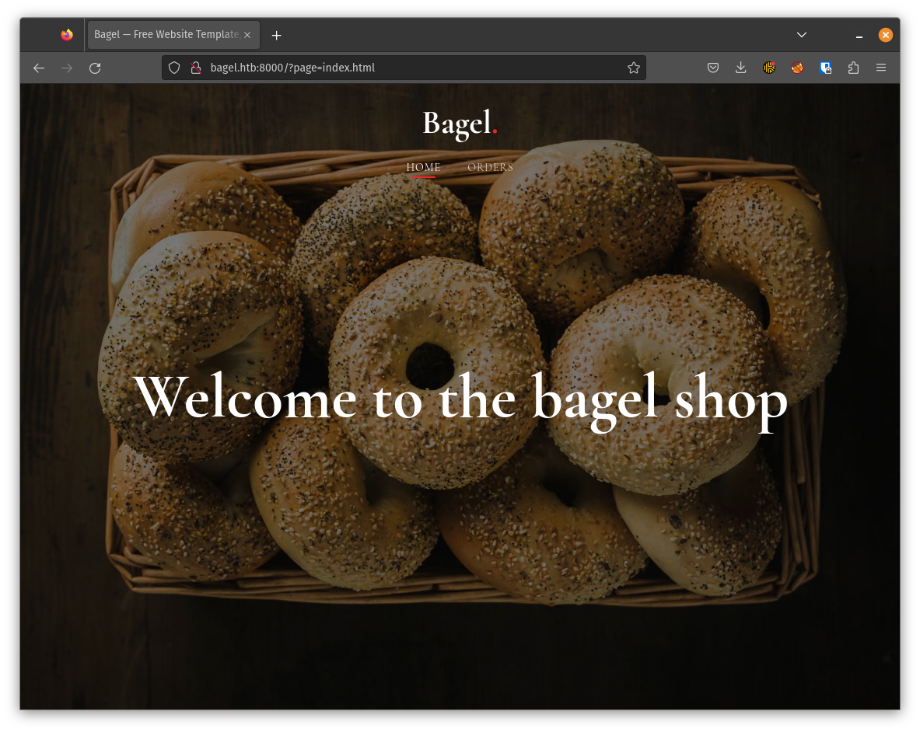Viewport: 920px width, 732px height.
Task: Focus the URL address bar field
Action: 412,68
